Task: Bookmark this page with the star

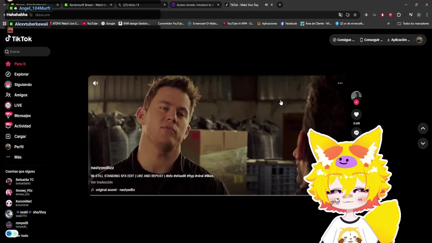Action: pyautogui.click(x=355, y=15)
